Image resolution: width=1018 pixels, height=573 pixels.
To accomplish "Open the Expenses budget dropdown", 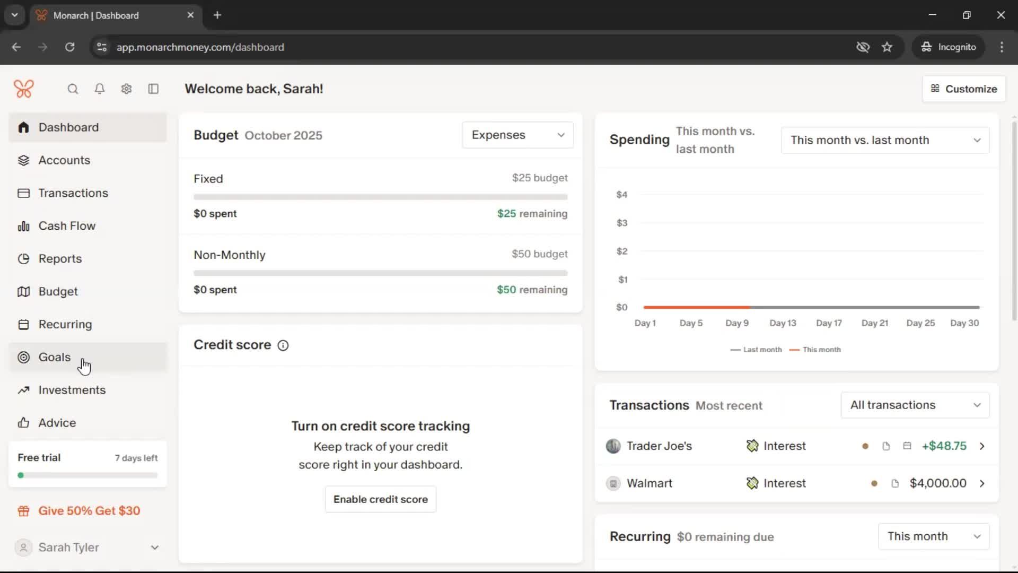I will (x=517, y=135).
